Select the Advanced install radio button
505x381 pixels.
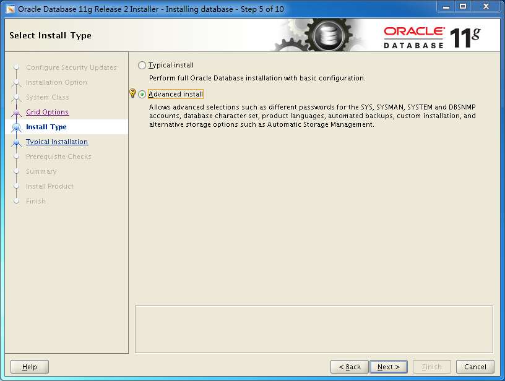coord(142,94)
